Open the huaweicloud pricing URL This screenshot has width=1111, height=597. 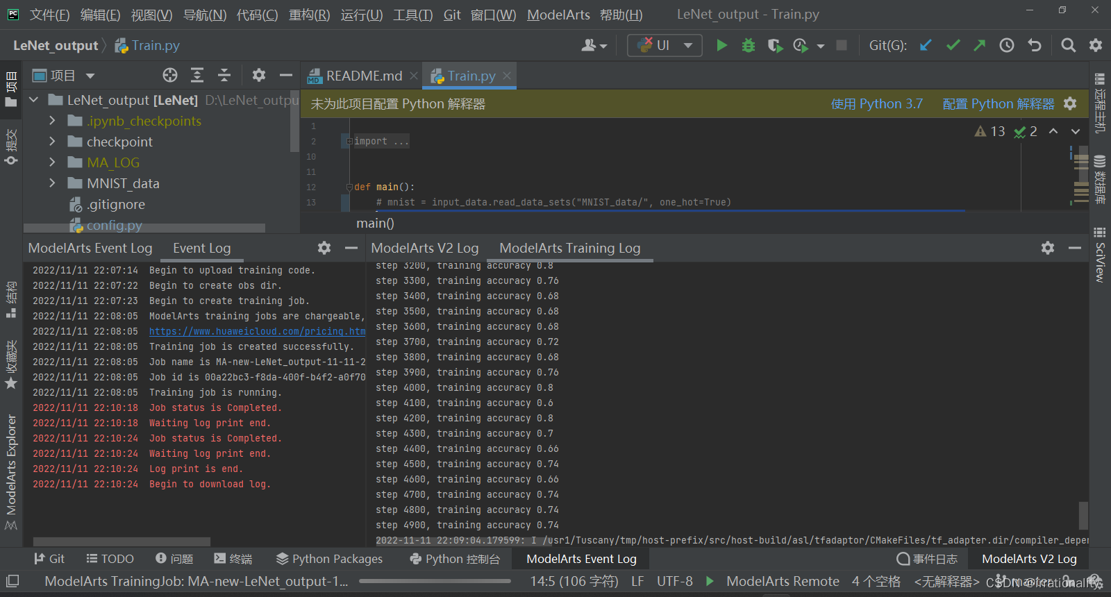click(x=257, y=331)
